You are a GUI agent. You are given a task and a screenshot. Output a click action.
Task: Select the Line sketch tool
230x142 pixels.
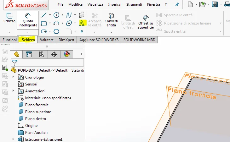44,15
